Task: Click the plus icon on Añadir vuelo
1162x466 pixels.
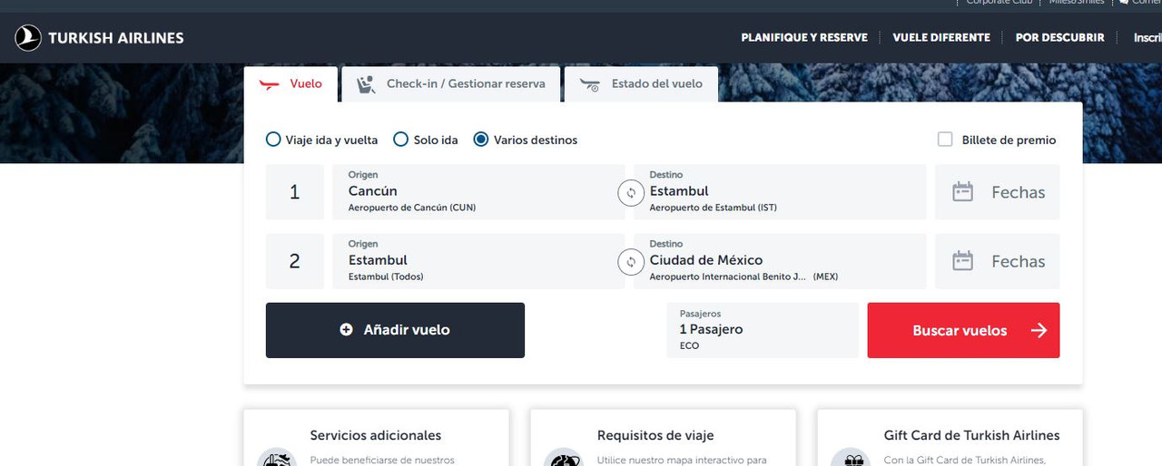Action: (x=346, y=330)
